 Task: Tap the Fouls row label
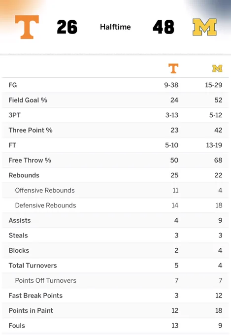(17, 326)
